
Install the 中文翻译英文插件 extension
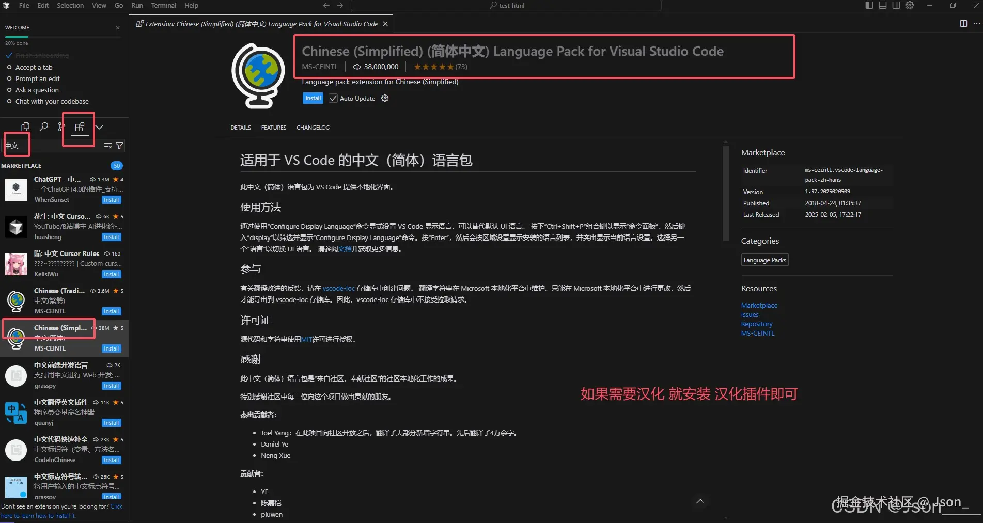tap(112, 423)
